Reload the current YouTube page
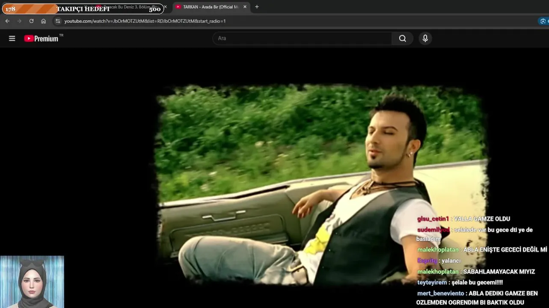This screenshot has height=308, width=549. click(31, 21)
